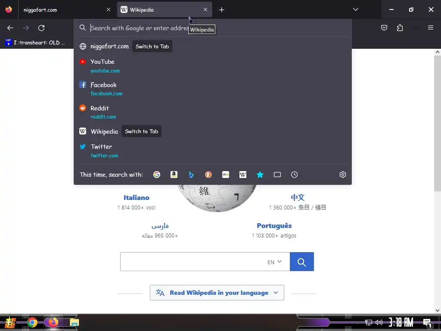Viewport: 441px width, 331px height.
Task: Switch to Tab for the Wikipedia suggestion
Action: click(141, 131)
